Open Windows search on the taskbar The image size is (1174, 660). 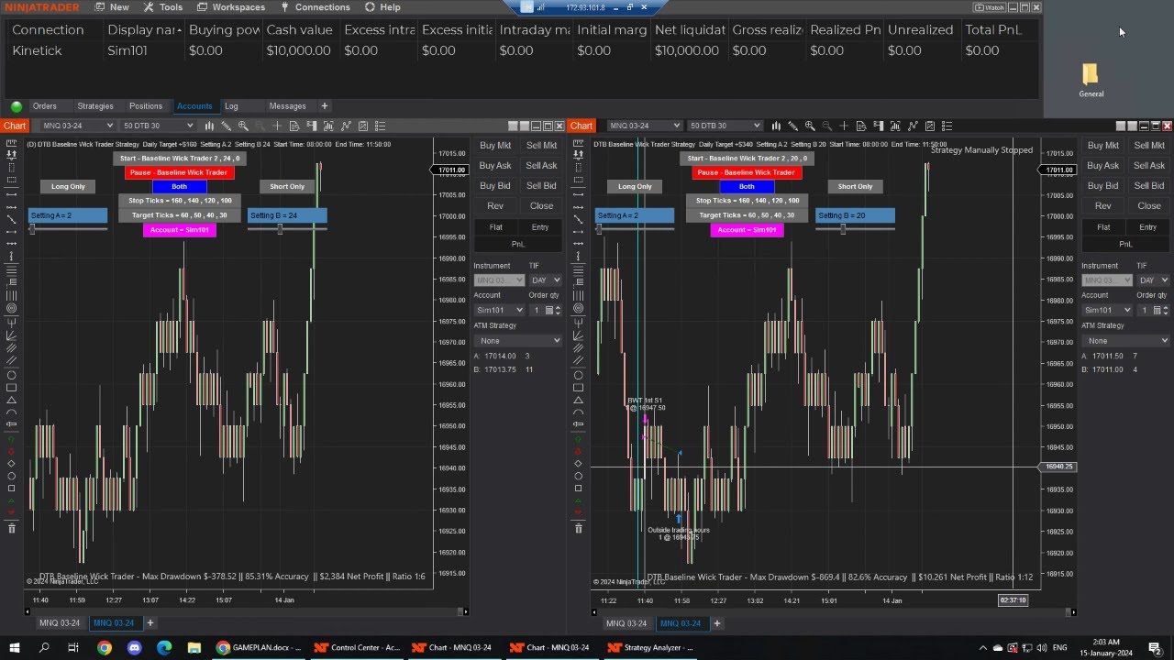44,647
